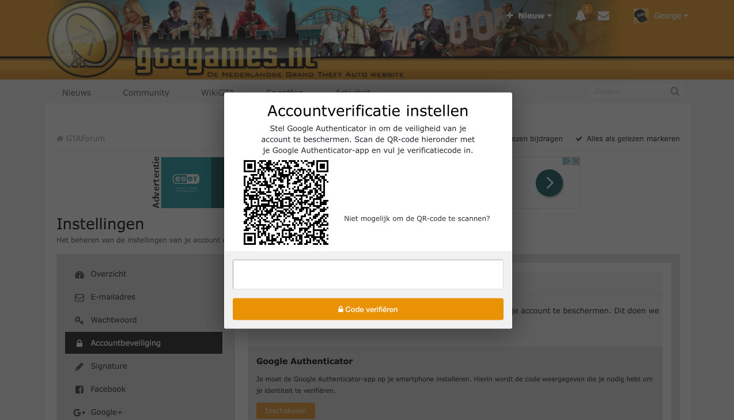Open the Community navigation tab
734x420 pixels.
click(146, 93)
